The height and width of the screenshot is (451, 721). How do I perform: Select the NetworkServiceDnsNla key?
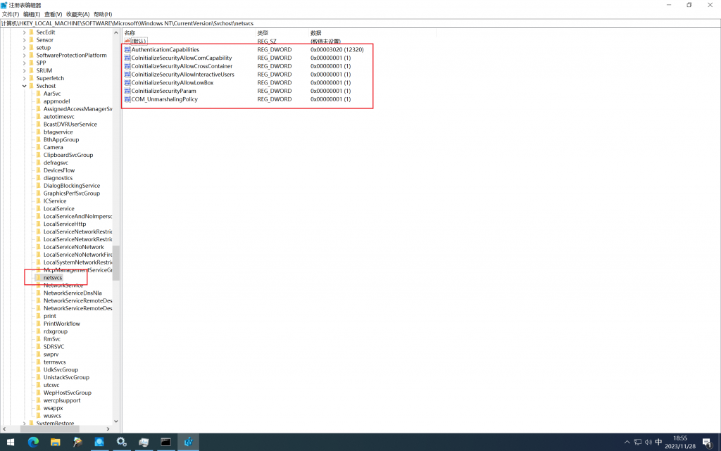pyautogui.click(x=73, y=293)
